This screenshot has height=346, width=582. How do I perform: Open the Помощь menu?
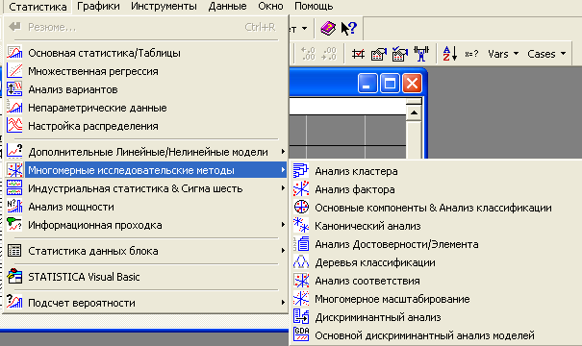(314, 7)
